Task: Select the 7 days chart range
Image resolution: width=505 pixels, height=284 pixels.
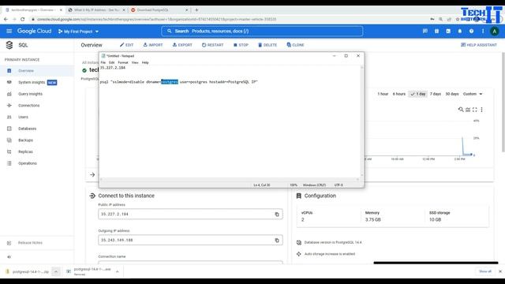Action: tap(436, 94)
